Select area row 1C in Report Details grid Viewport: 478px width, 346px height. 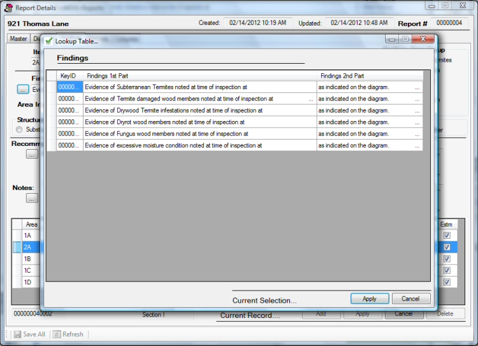point(31,270)
